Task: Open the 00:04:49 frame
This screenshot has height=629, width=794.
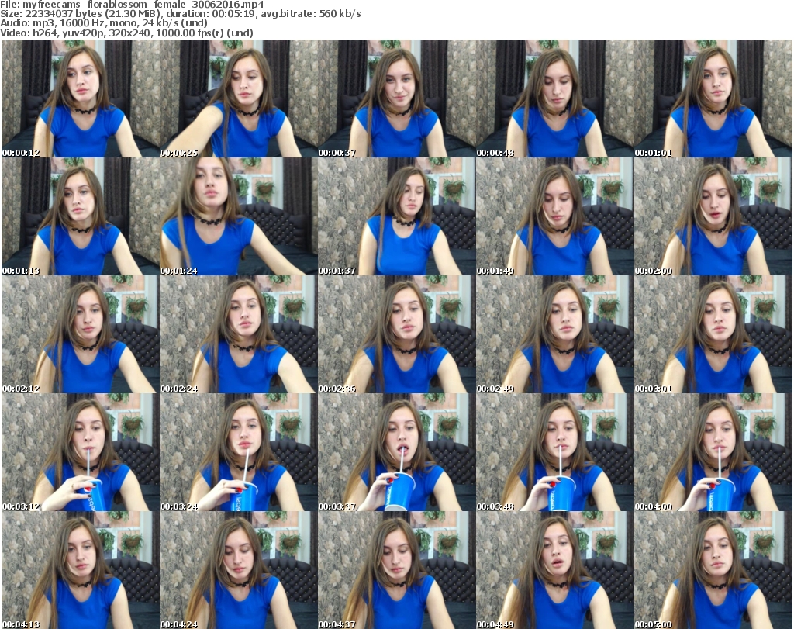Action: point(554,570)
